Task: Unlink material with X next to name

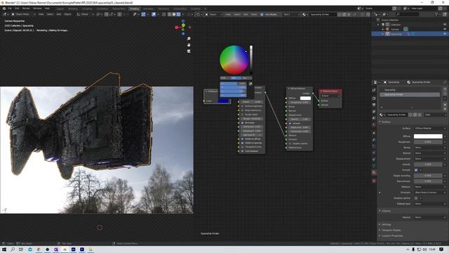Action: click(x=420, y=115)
